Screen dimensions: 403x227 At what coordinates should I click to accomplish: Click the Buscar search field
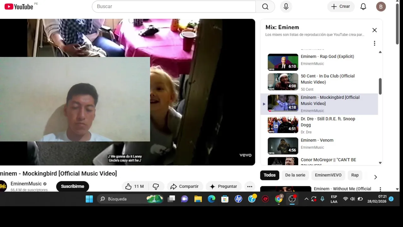(174, 6)
